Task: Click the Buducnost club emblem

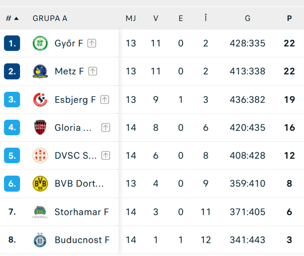Action: pos(41,240)
